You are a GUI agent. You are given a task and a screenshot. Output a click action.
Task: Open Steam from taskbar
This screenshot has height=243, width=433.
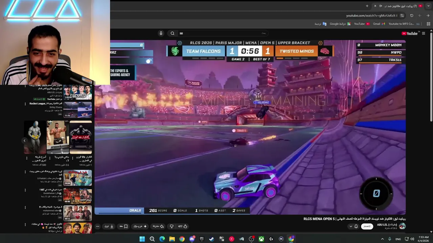click(212, 239)
